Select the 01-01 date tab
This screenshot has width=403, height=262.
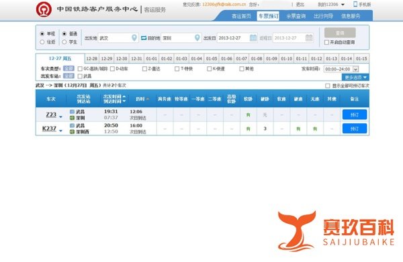click(152, 59)
